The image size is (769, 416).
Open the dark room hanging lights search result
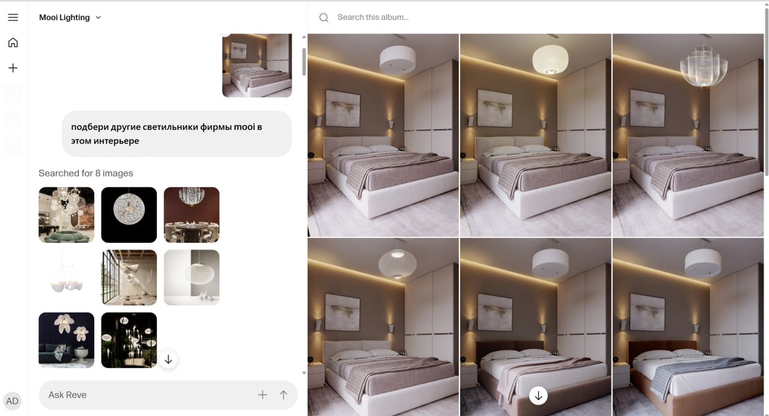(129, 340)
